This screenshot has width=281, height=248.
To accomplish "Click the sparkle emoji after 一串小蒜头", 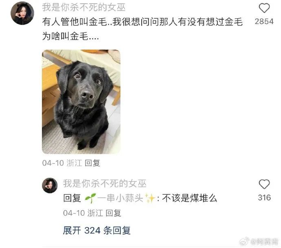I will (150, 198).
